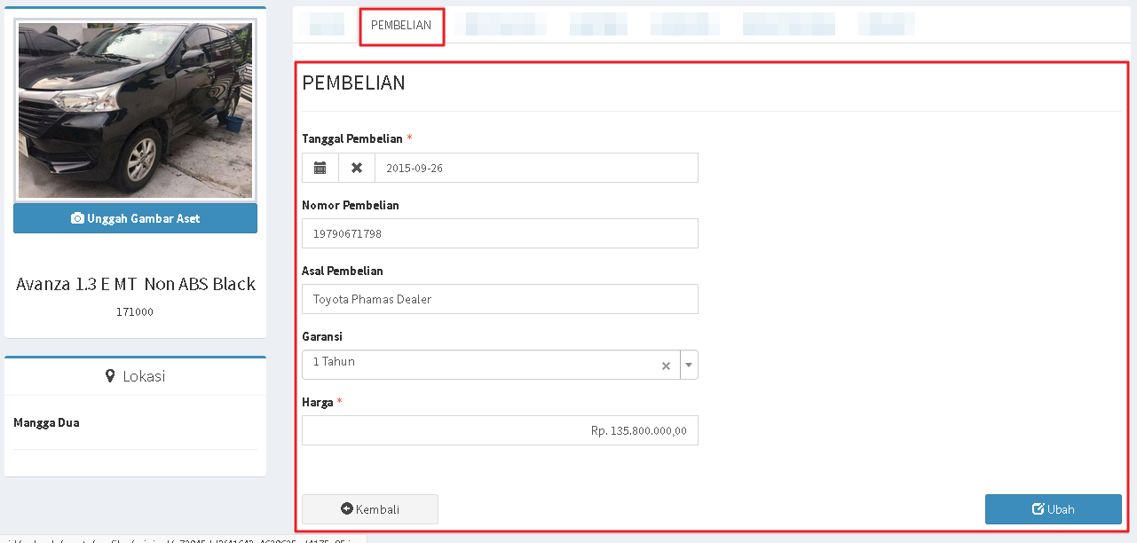The width and height of the screenshot is (1137, 543).
Task: Click the Mangga Dua location entry
Action: [x=47, y=422]
